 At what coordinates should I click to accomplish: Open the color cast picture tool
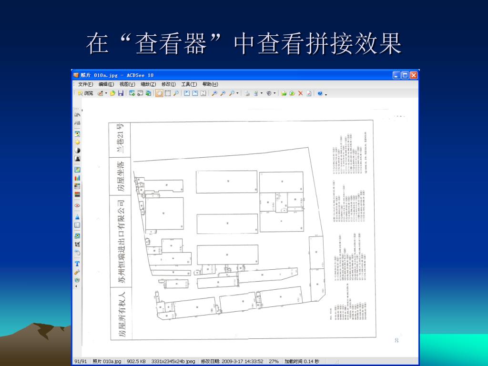pyautogui.click(x=77, y=170)
